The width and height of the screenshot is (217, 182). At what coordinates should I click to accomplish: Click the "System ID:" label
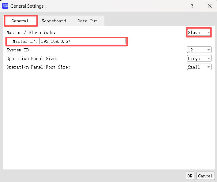tap(19, 50)
